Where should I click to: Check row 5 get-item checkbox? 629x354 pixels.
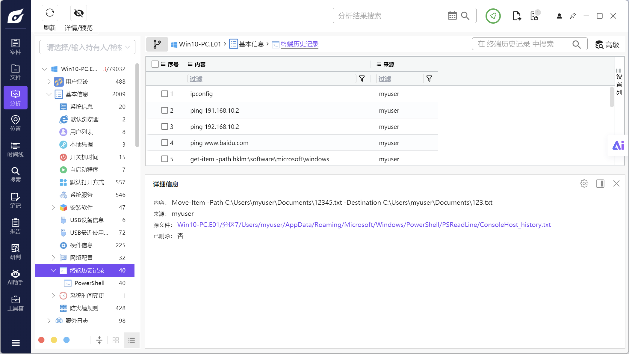tap(164, 159)
